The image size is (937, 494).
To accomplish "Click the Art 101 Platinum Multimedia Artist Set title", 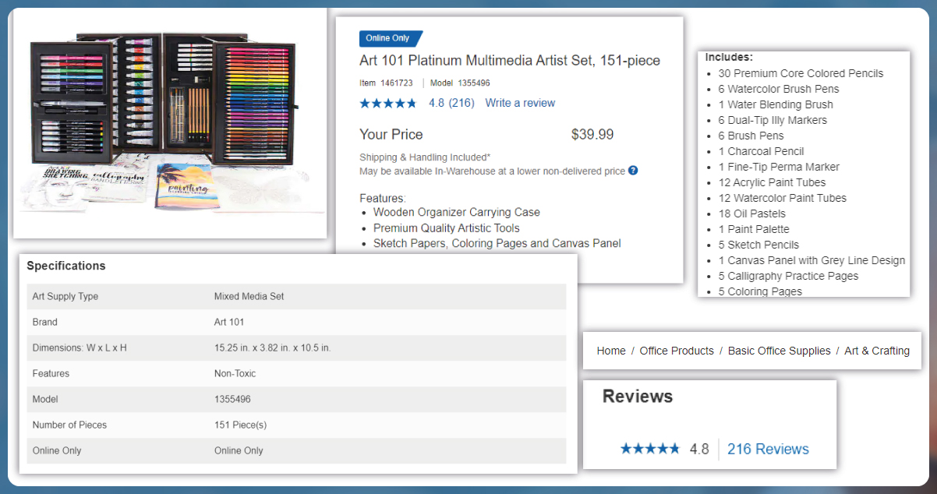I will pos(510,61).
